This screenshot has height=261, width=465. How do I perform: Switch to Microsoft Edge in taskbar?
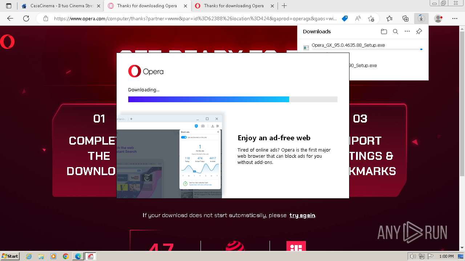pos(78,256)
